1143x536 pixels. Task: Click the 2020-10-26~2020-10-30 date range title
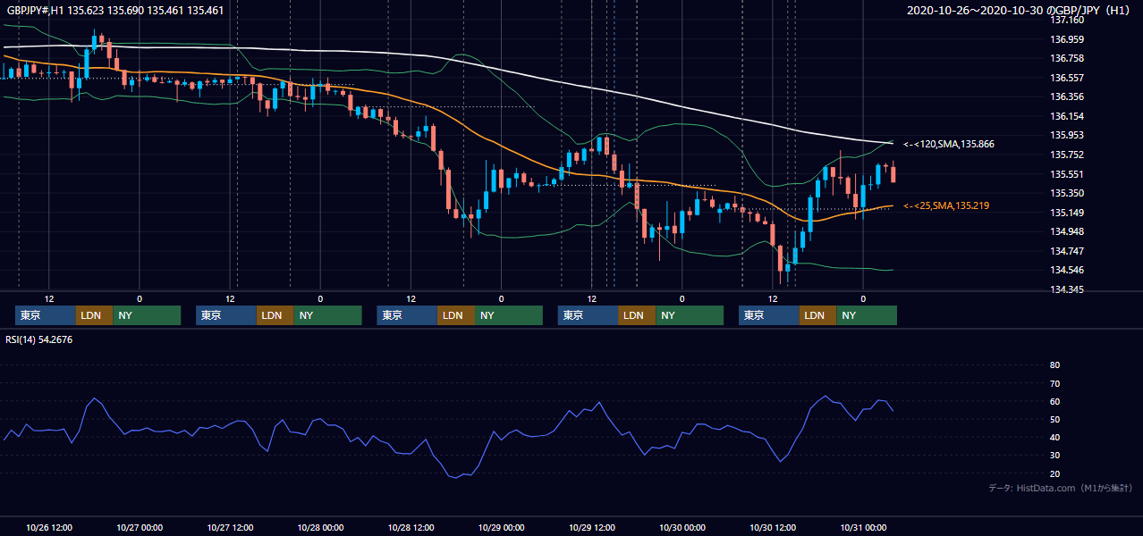(1020, 11)
